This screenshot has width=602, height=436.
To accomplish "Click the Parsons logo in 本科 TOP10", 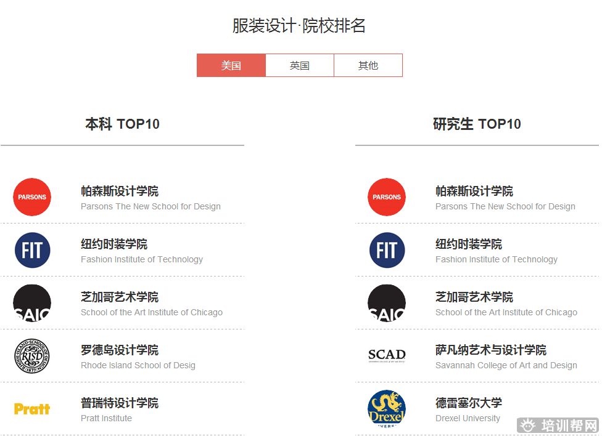I will 32,197.
